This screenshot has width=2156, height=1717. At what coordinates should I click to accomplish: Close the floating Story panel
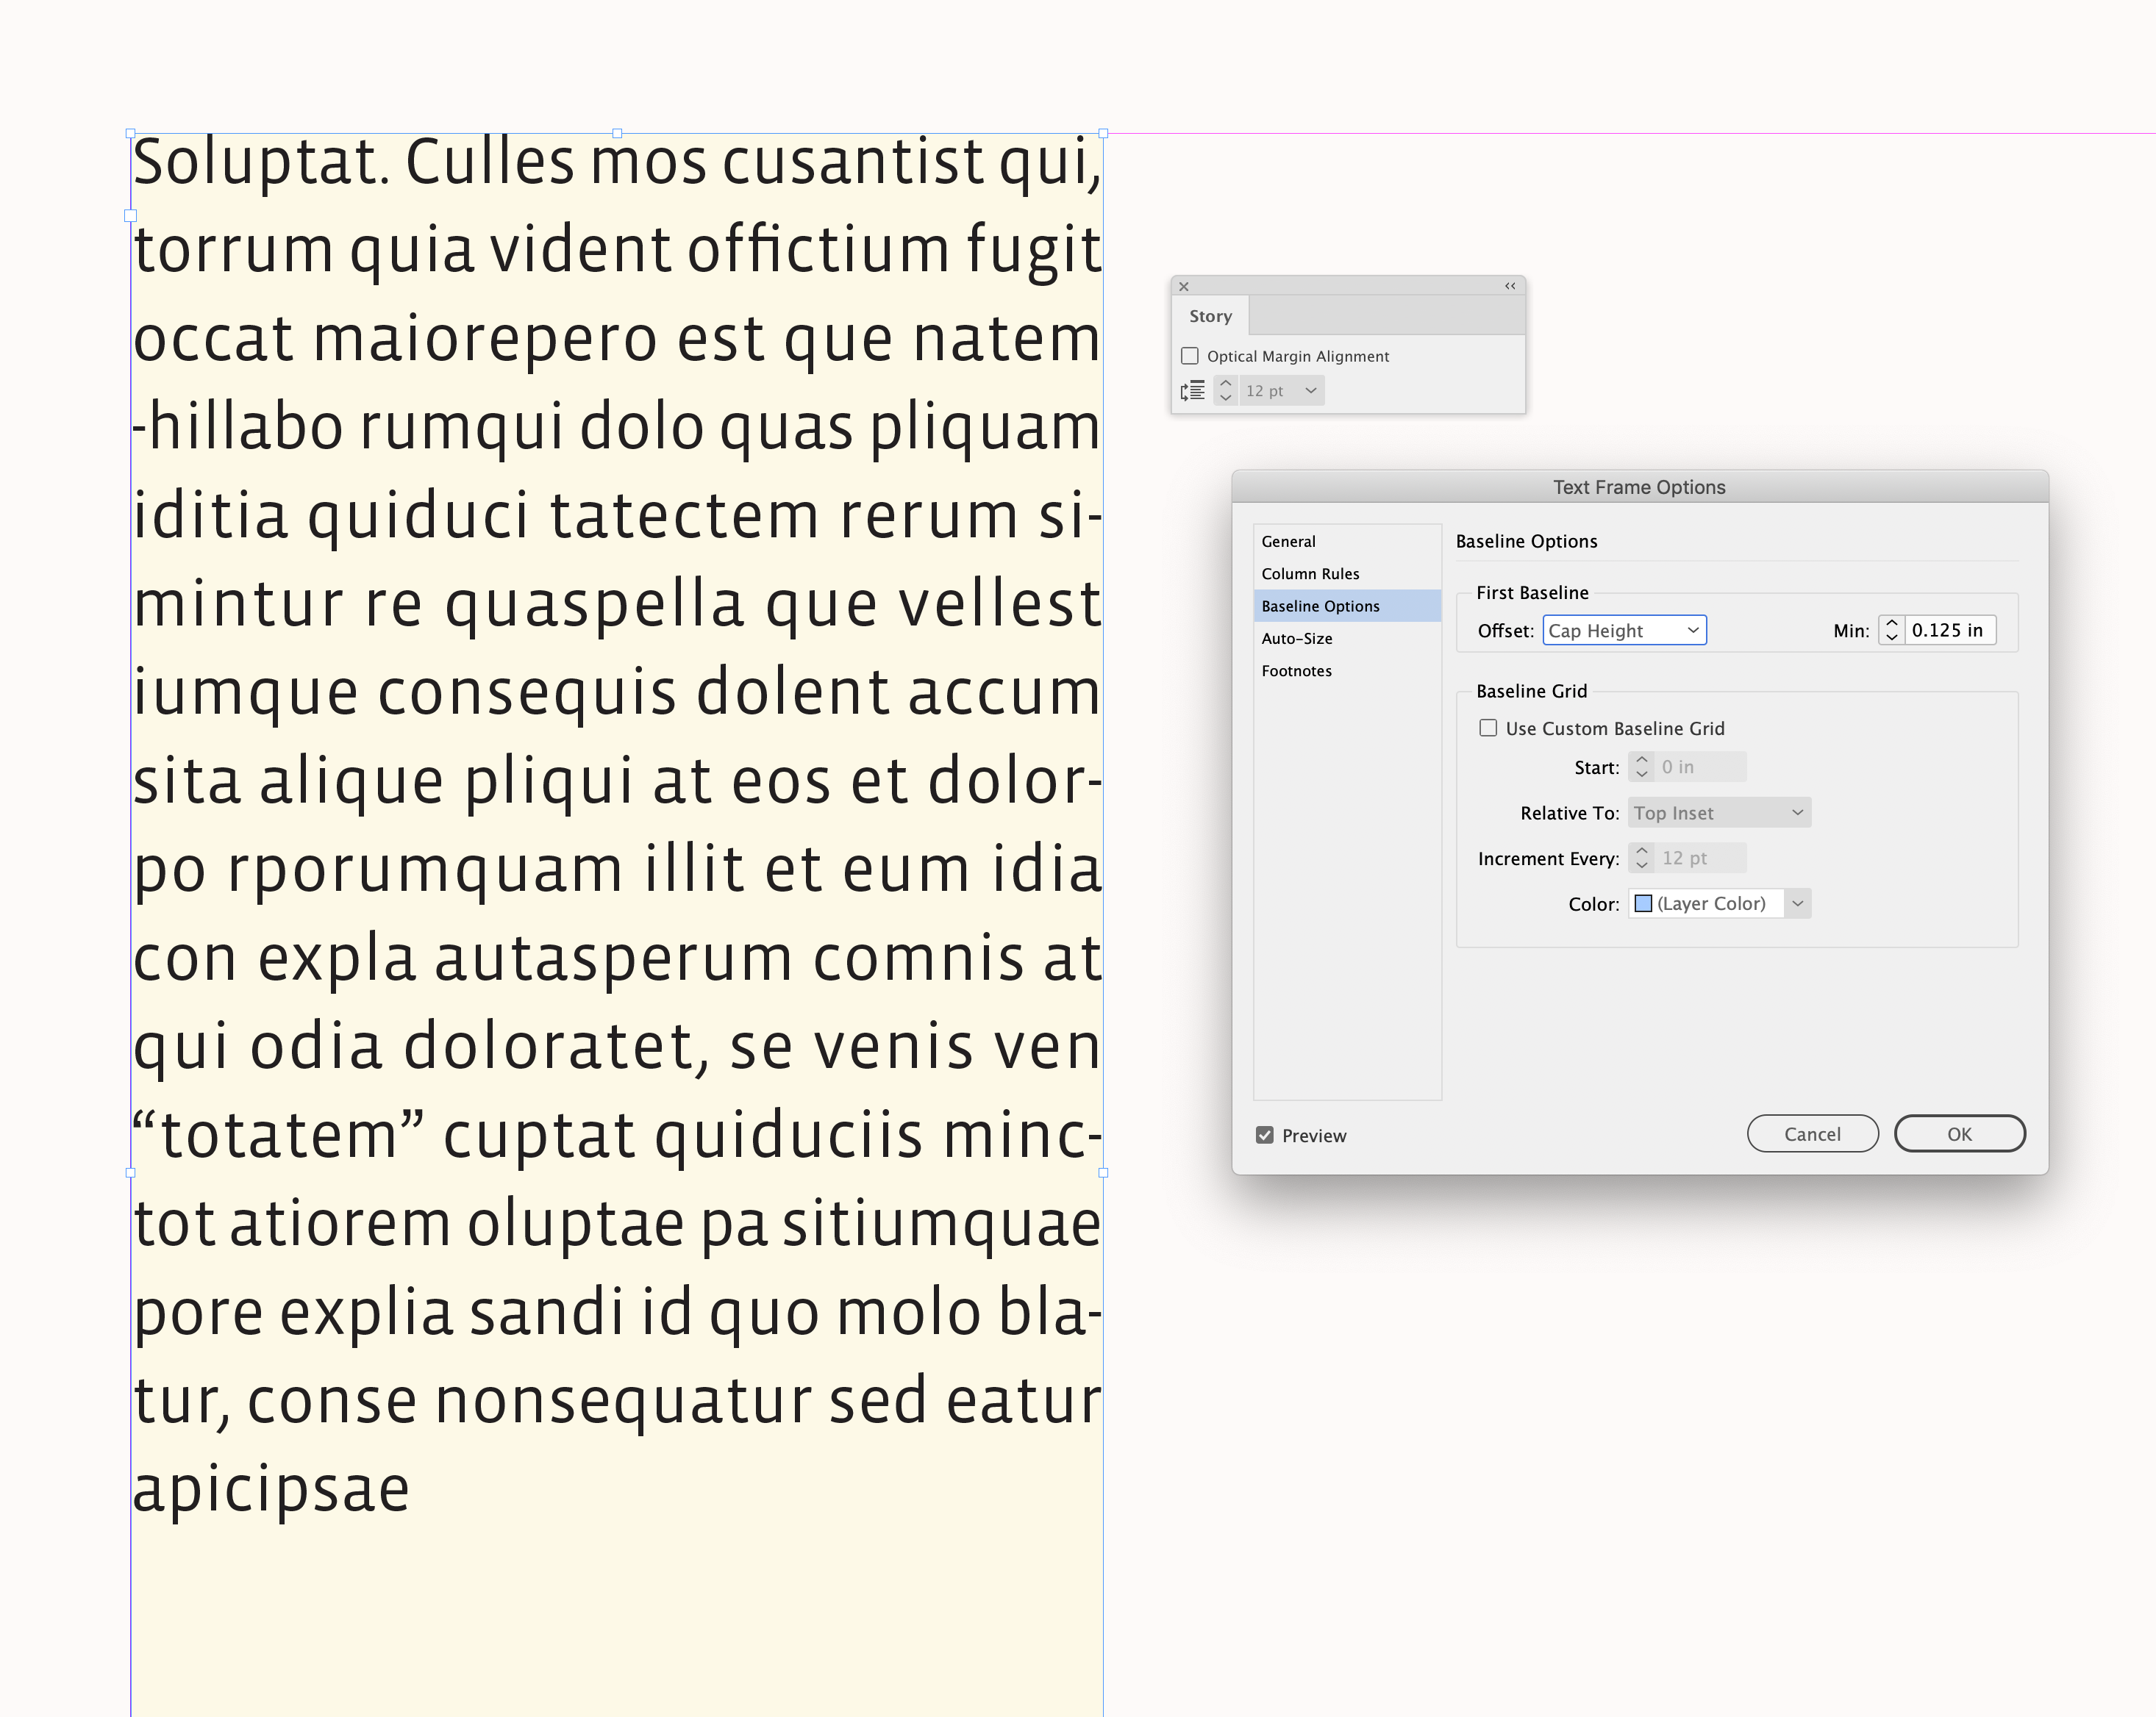(1185, 287)
